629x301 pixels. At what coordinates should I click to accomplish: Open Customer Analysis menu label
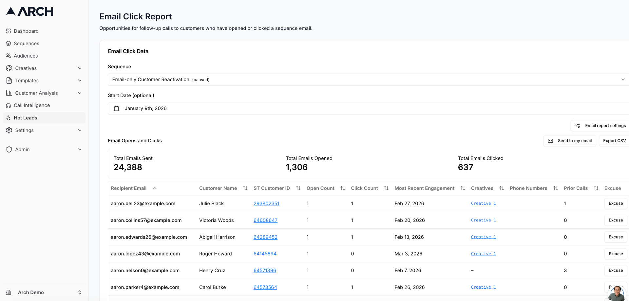point(36,93)
